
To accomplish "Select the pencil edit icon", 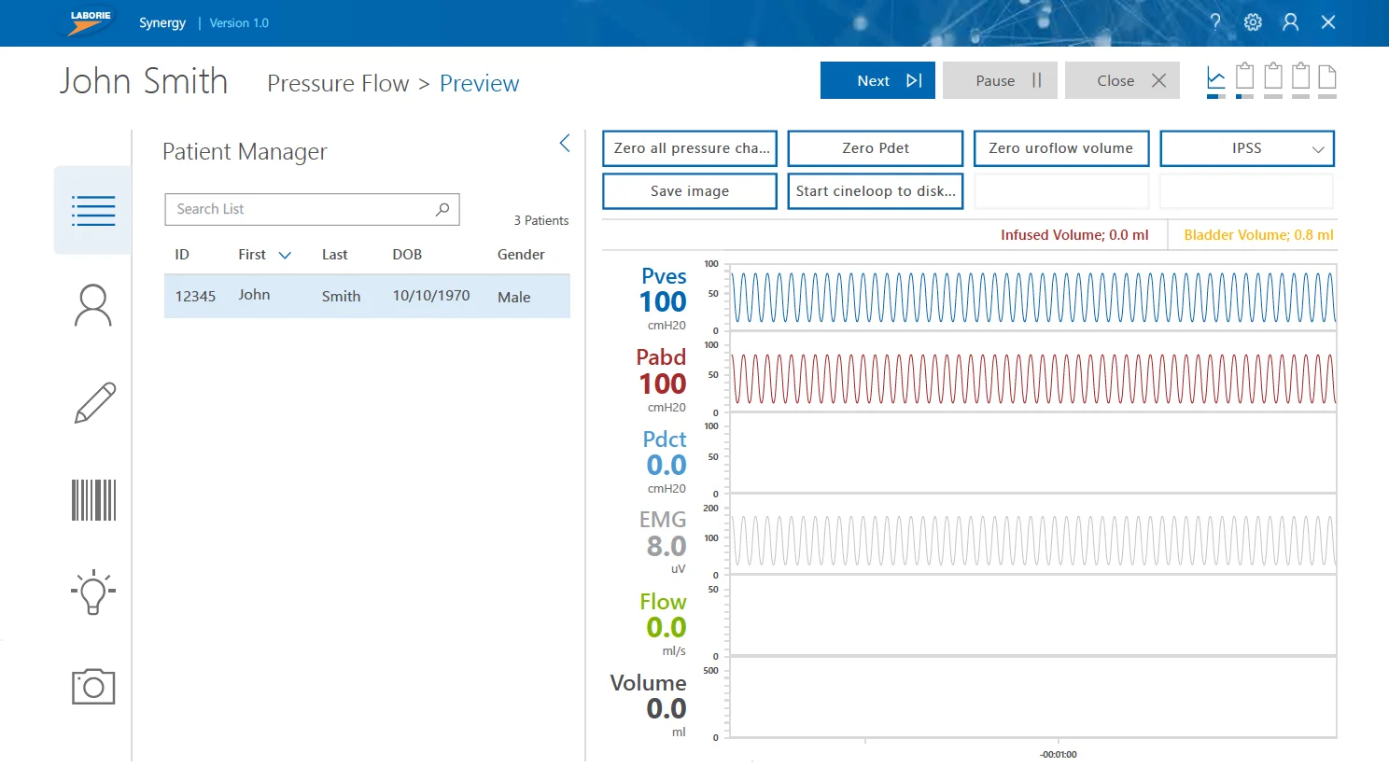I will [93, 403].
